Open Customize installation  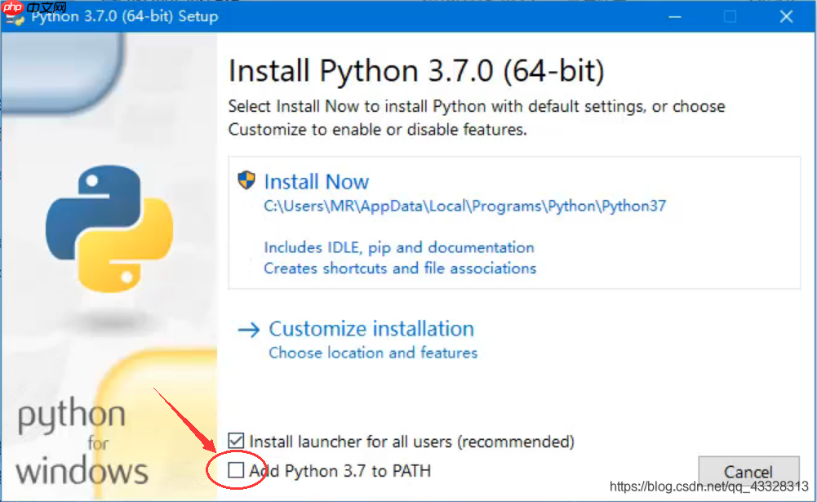click(371, 329)
